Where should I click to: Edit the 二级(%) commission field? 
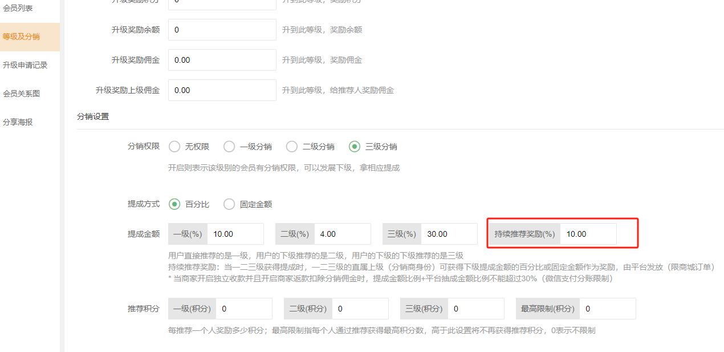[341, 234]
